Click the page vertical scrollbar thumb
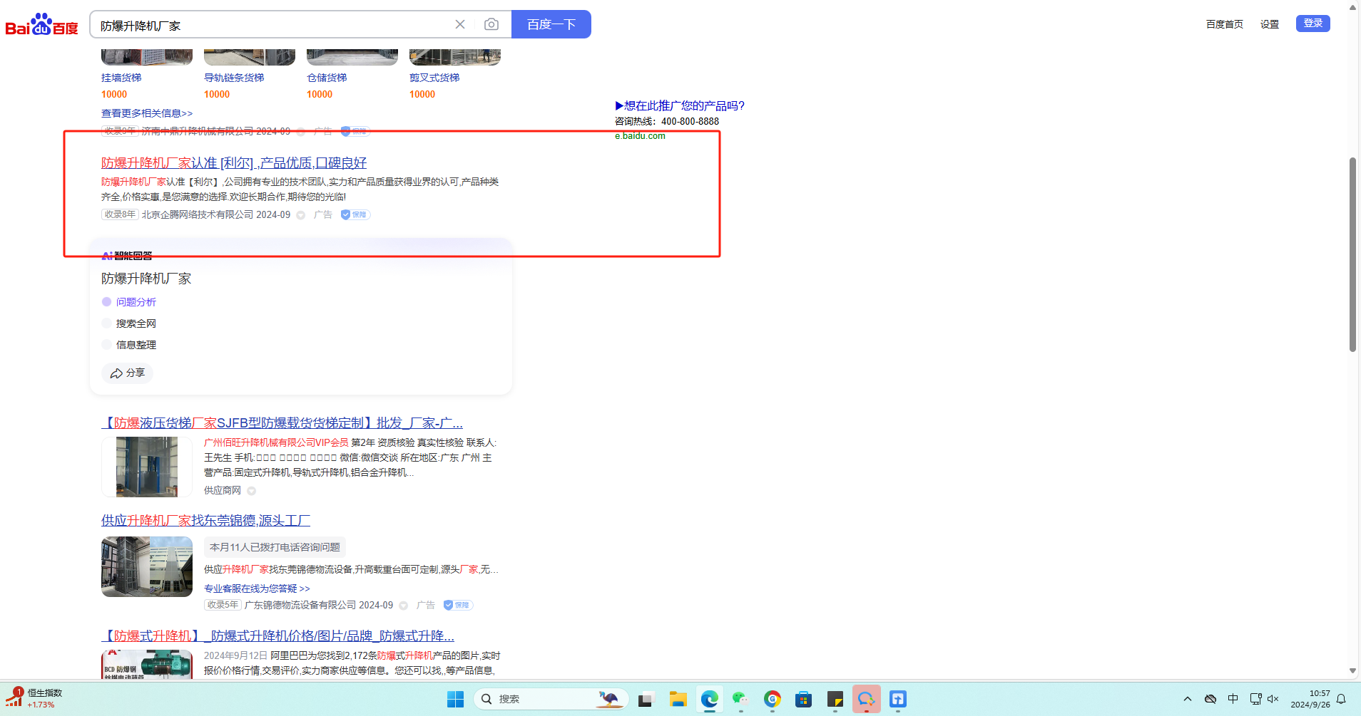 point(1352,254)
